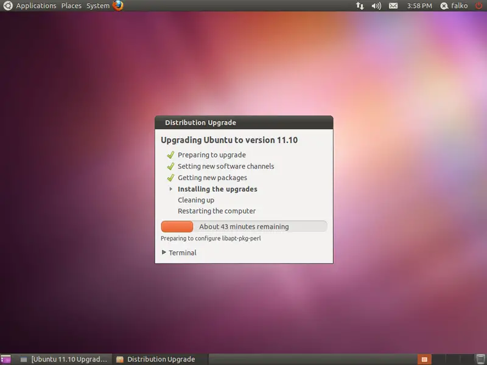Open the network connections indicator
487x365 pixels.
click(360, 5)
